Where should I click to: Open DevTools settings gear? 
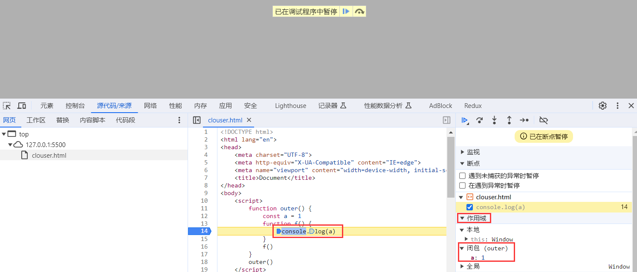[602, 105]
